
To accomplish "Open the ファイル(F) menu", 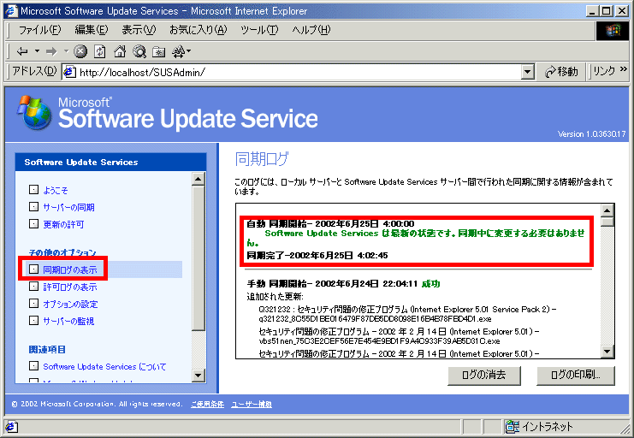I will tap(39, 30).
